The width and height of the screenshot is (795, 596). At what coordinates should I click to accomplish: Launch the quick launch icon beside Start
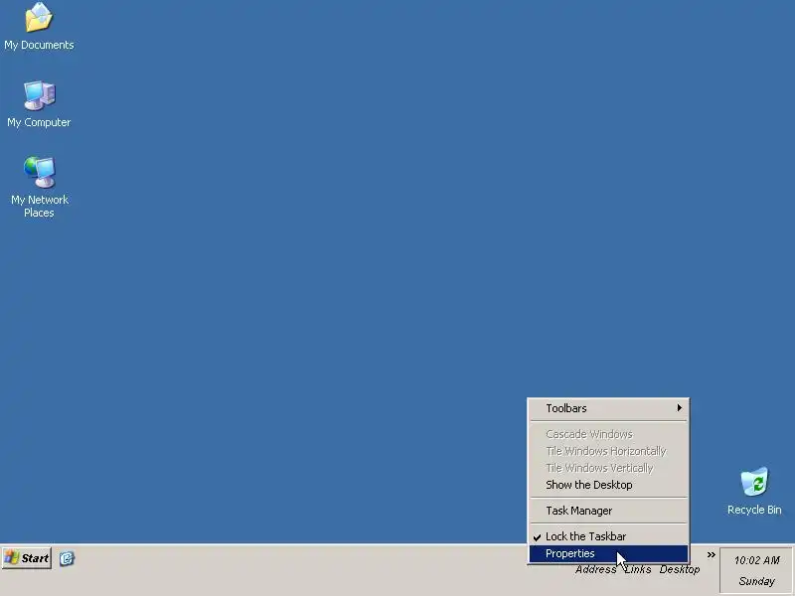click(x=67, y=558)
